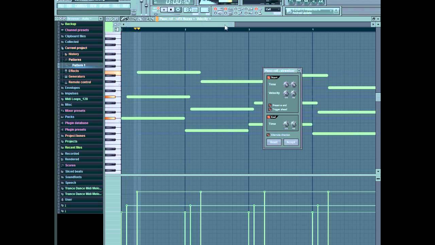The image size is (435, 245).
Task: Click the piano roll vertical scrollbar thumb
Action: (378, 97)
